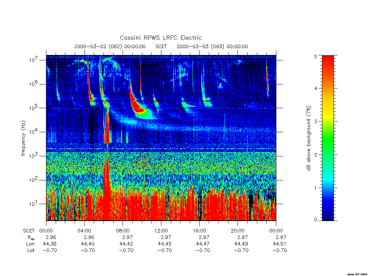Click the longitude value "44.49"
368x276 pixels.
point(241,244)
